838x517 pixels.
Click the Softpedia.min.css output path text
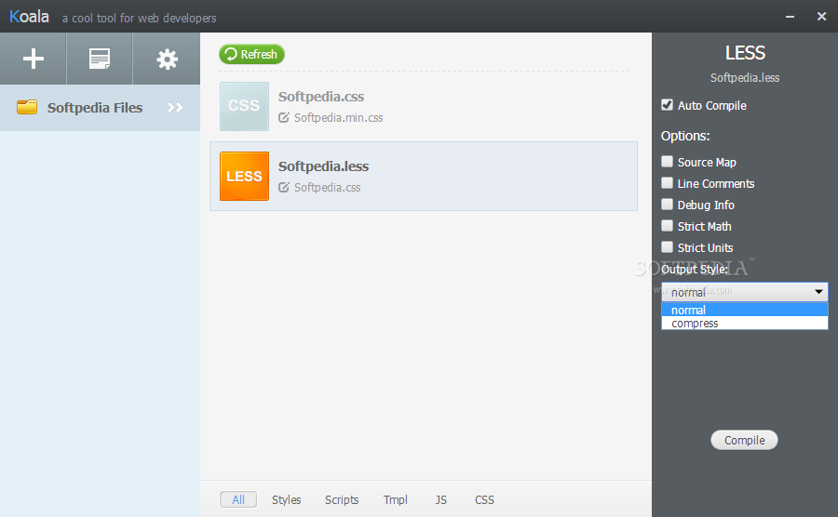coord(338,118)
